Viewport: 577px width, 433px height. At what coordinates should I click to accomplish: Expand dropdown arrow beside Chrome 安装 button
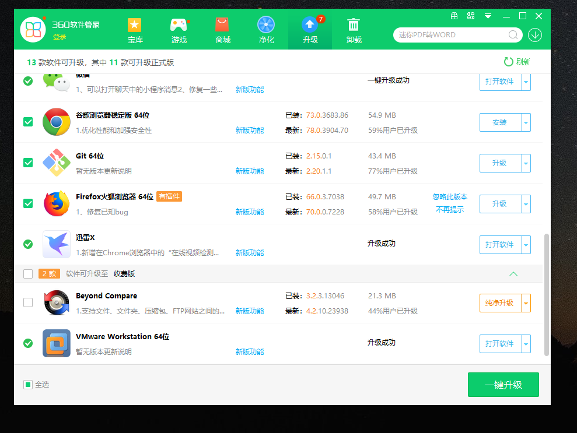pos(526,122)
